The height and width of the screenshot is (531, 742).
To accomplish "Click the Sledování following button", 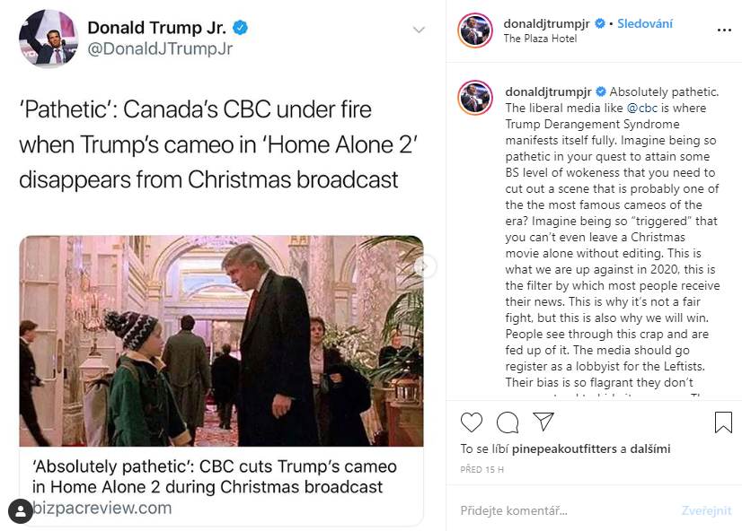I will click(646, 23).
